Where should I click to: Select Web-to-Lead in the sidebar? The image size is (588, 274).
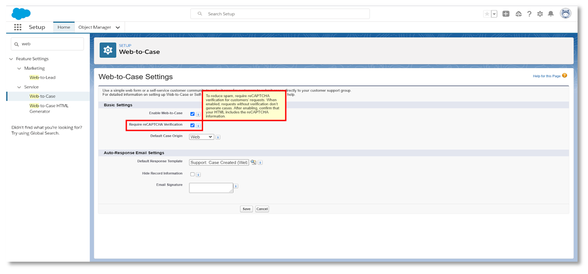coord(42,77)
